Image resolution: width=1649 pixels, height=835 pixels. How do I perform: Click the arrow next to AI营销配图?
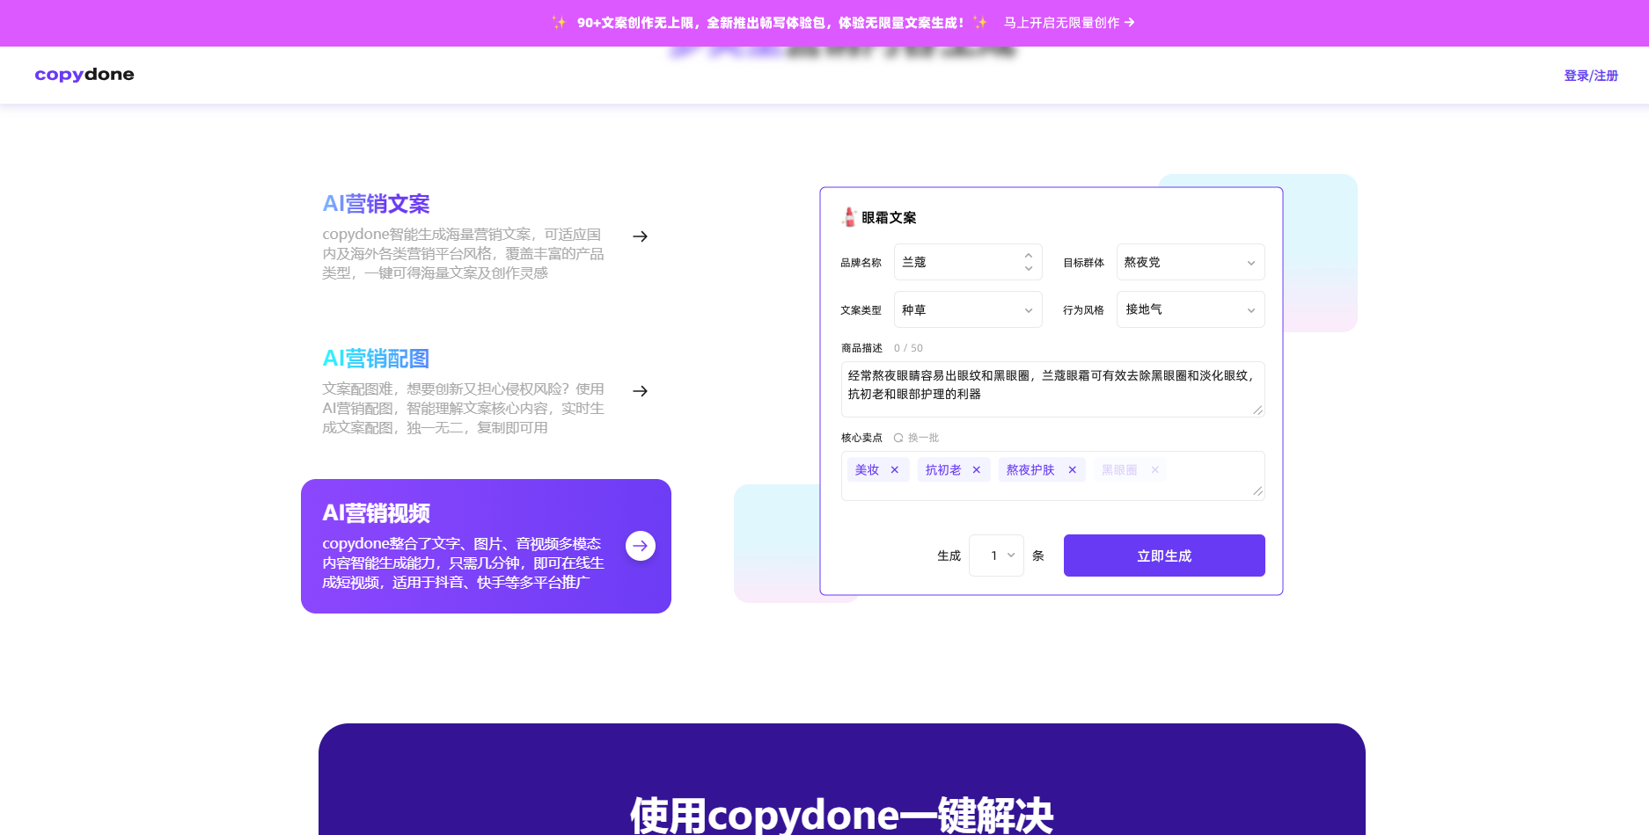[x=640, y=391]
